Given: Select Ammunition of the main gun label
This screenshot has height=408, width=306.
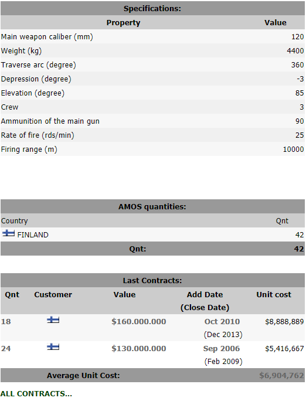Looking at the screenshot, I should click(50, 121).
